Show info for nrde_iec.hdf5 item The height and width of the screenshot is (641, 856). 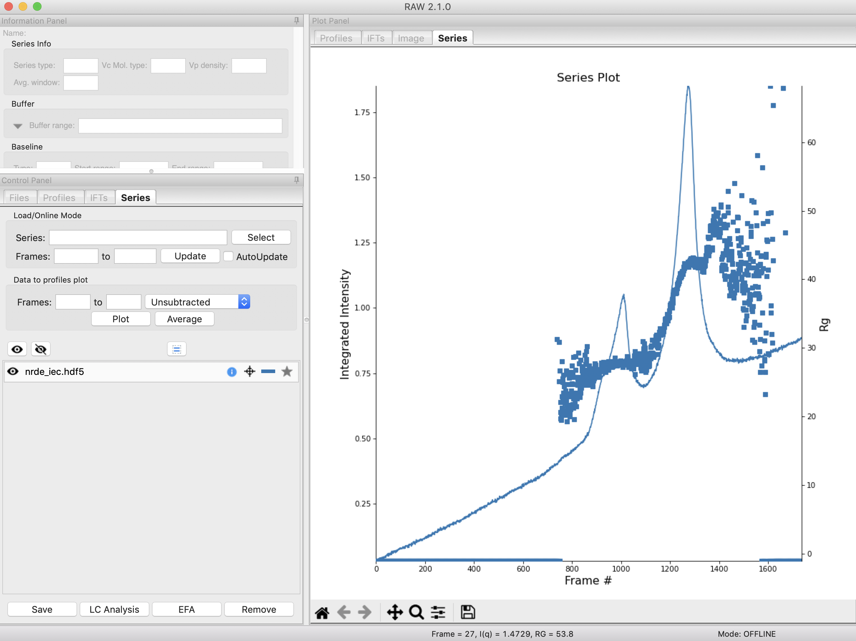point(232,372)
